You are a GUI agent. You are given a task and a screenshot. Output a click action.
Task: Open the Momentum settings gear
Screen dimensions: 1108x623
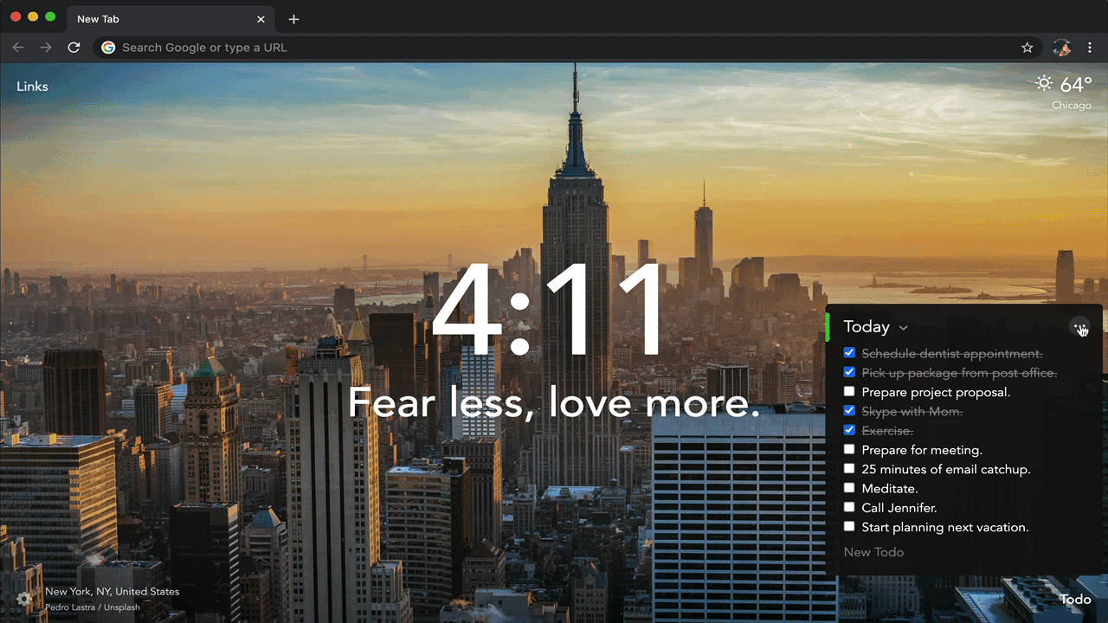point(24,598)
